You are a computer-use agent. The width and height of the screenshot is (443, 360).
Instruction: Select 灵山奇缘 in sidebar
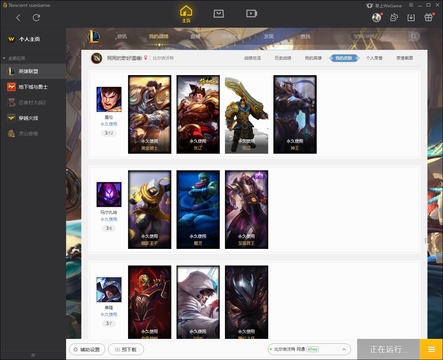coord(33,134)
